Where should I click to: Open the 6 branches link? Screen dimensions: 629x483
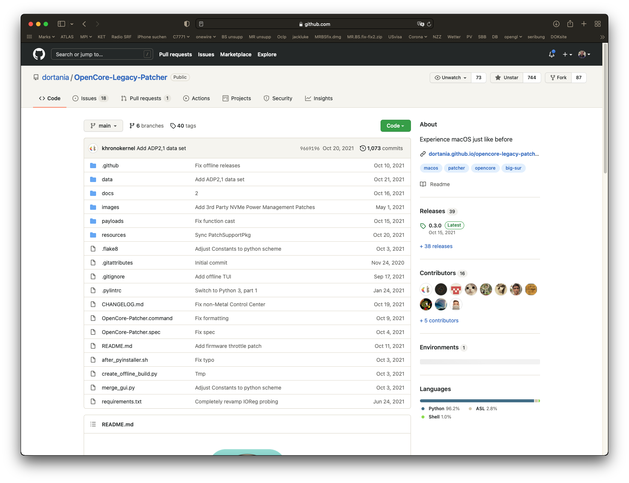click(146, 126)
